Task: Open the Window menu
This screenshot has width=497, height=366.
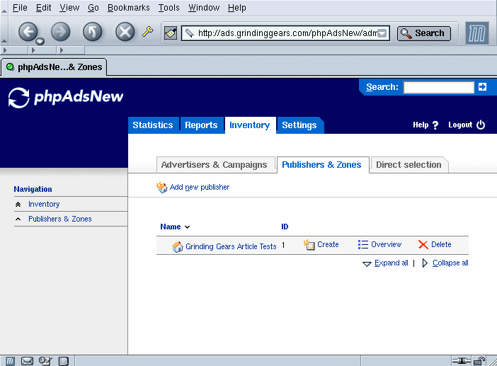Action: 204,8
